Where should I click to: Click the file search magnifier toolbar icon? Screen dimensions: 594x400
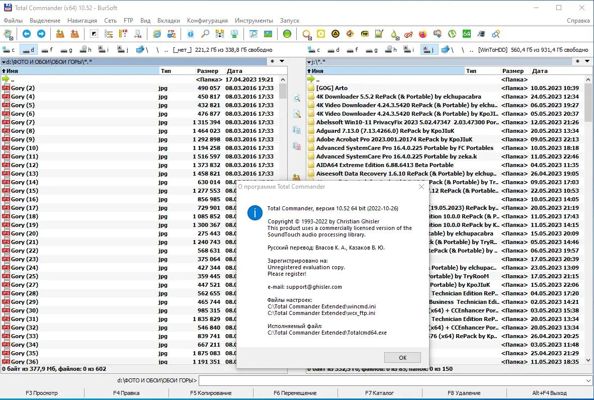tap(206, 34)
